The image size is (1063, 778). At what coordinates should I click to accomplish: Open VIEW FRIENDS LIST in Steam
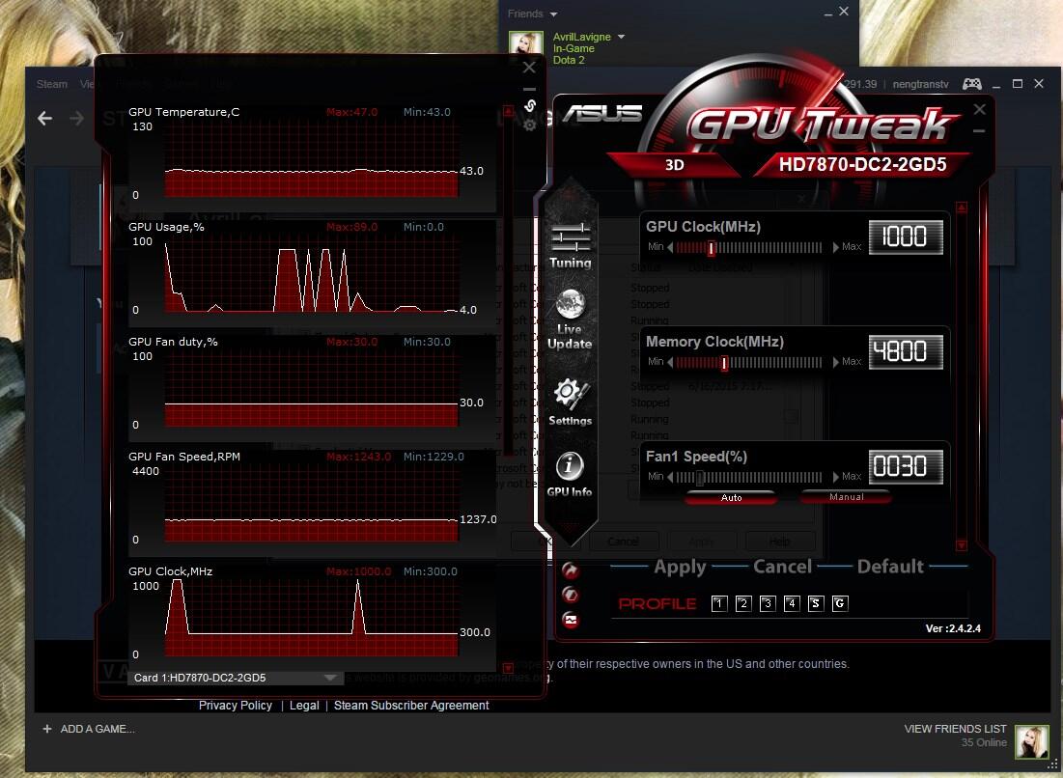click(955, 729)
